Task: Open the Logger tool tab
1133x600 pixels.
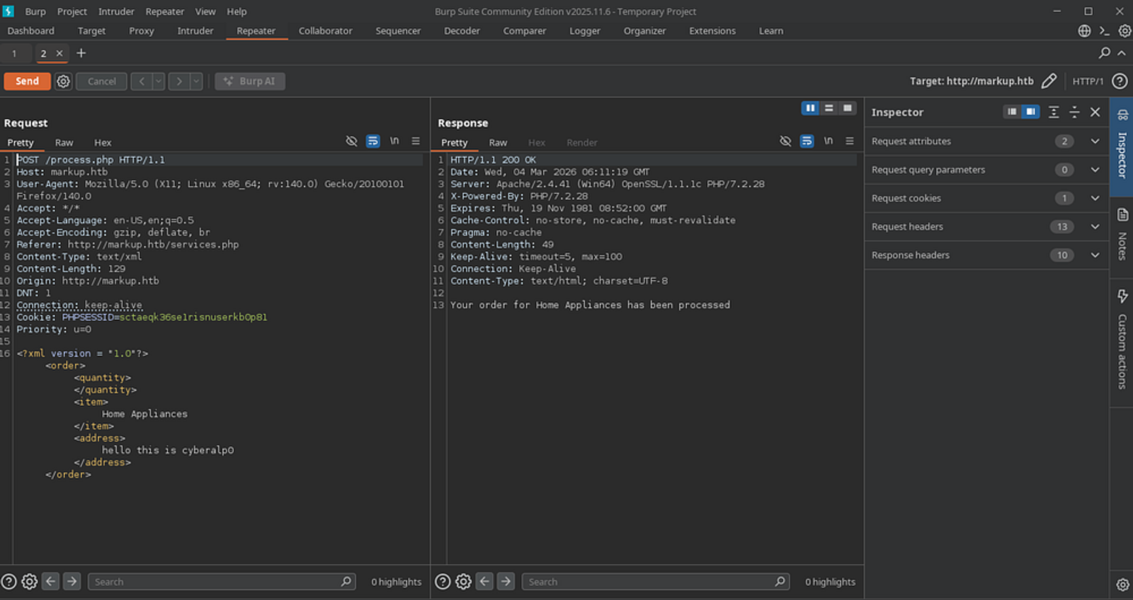Action: 585,31
